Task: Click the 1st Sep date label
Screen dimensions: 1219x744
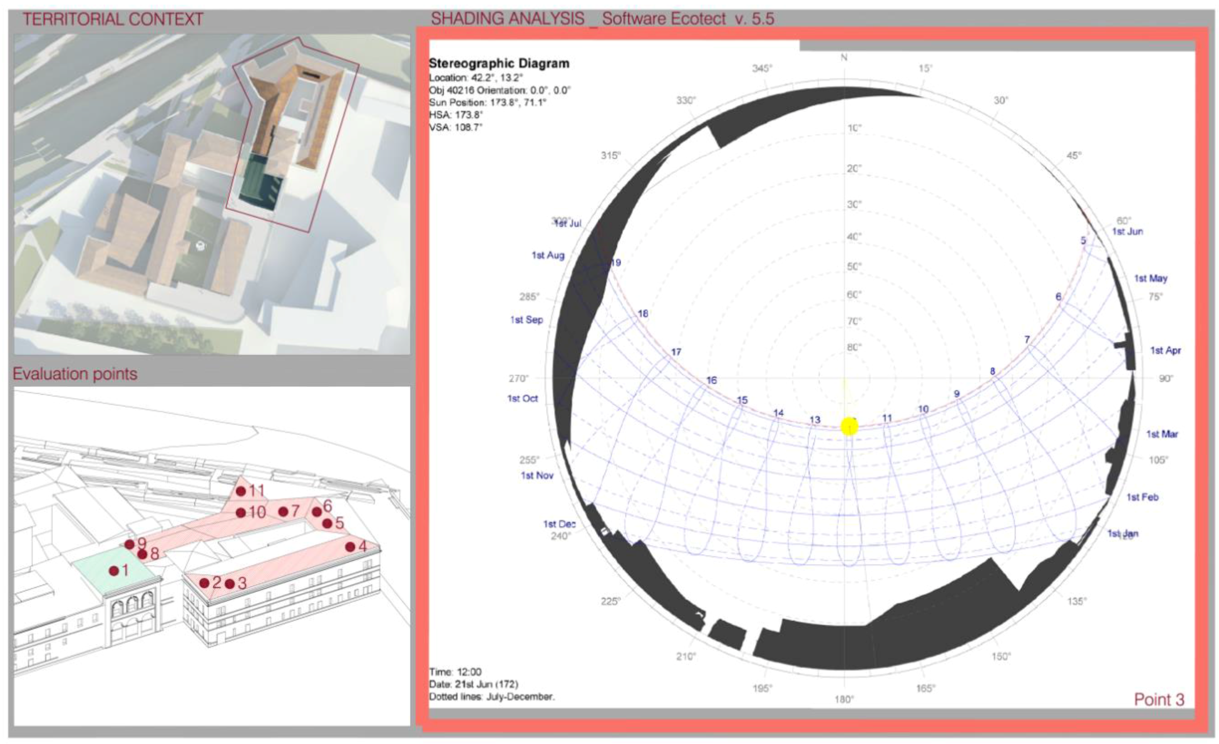Action: 526,320
